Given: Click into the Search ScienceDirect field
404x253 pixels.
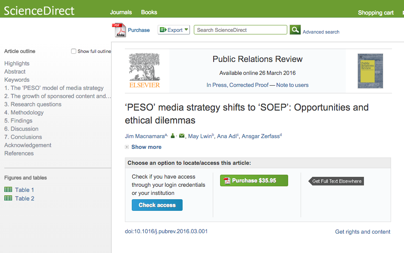Looking at the screenshot, I should [x=240, y=30].
